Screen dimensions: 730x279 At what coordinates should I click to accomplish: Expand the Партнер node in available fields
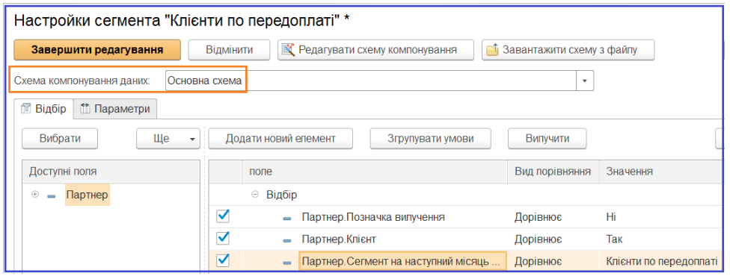pyautogui.click(x=34, y=195)
